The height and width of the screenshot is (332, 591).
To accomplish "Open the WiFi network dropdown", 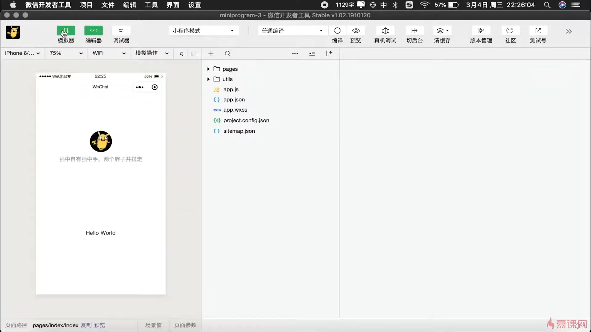I will point(109,53).
